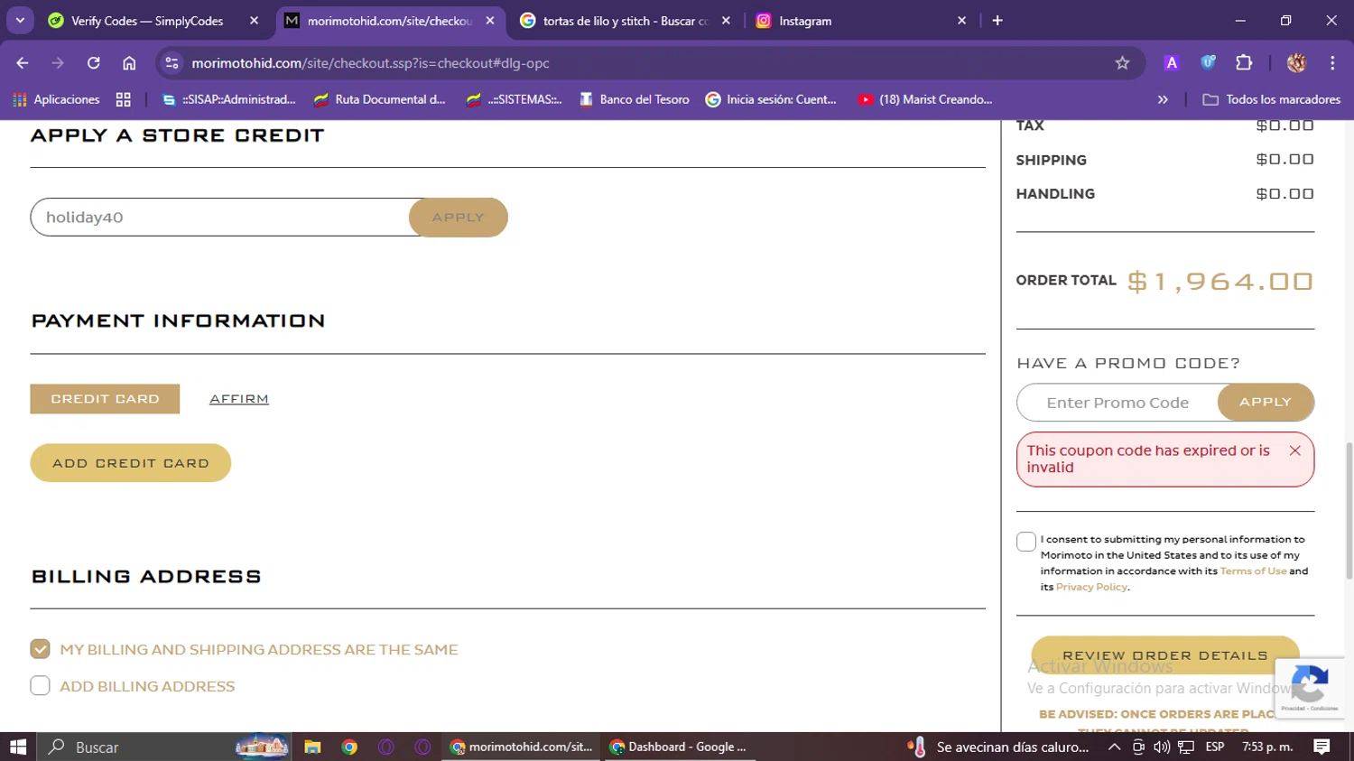Click the page vertical scrollbar
Viewport: 1354px width, 761px height.
(x=1349, y=510)
